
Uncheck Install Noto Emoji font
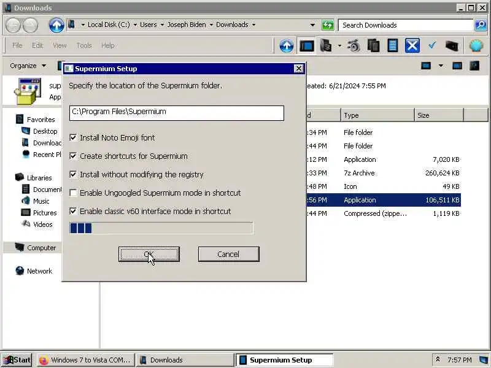click(x=73, y=137)
